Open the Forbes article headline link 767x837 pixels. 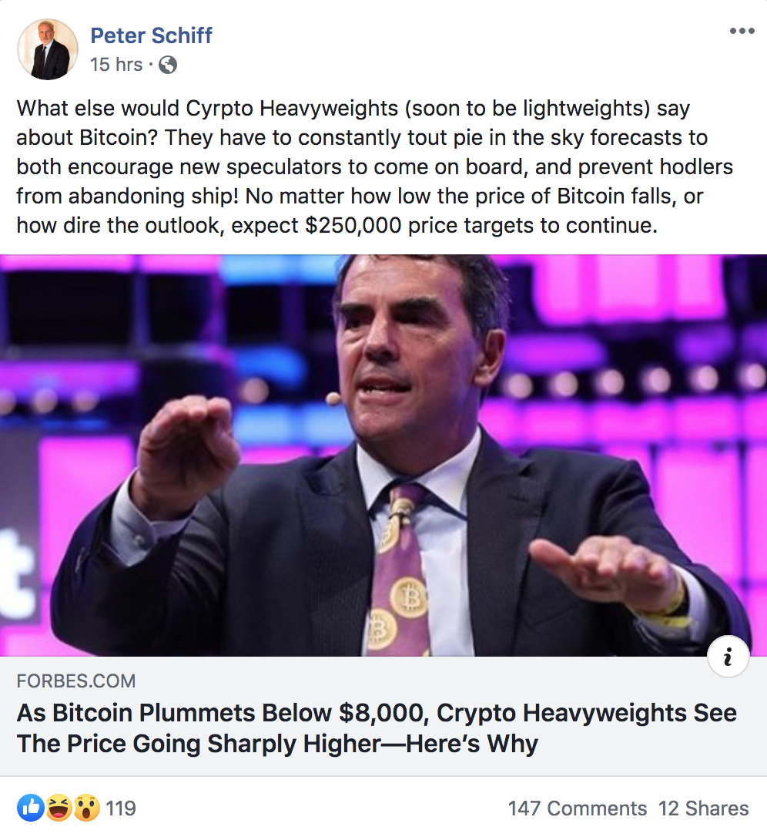377,728
